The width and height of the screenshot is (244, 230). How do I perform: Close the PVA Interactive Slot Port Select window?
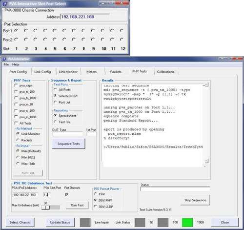122,3
